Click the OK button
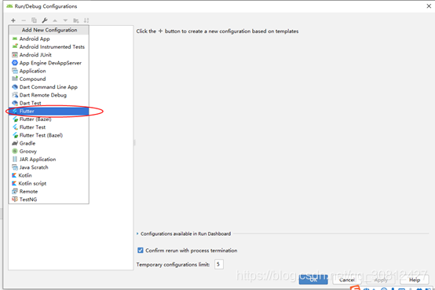The width and height of the screenshot is (435, 290). (313, 280)
